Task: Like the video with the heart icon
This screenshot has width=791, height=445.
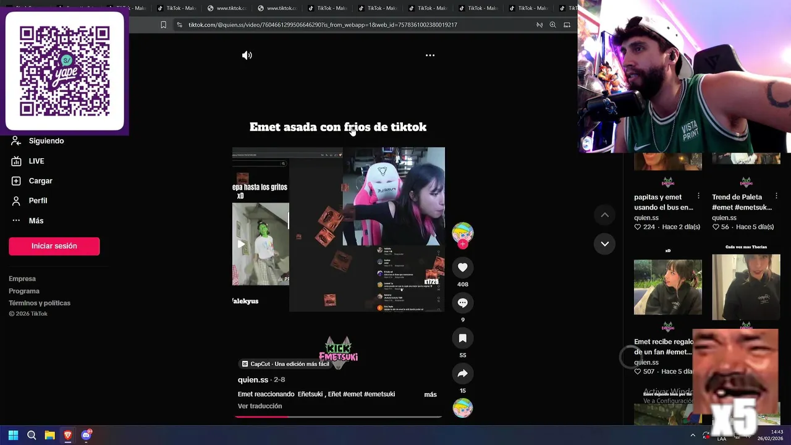Action: tap(463, 267)
